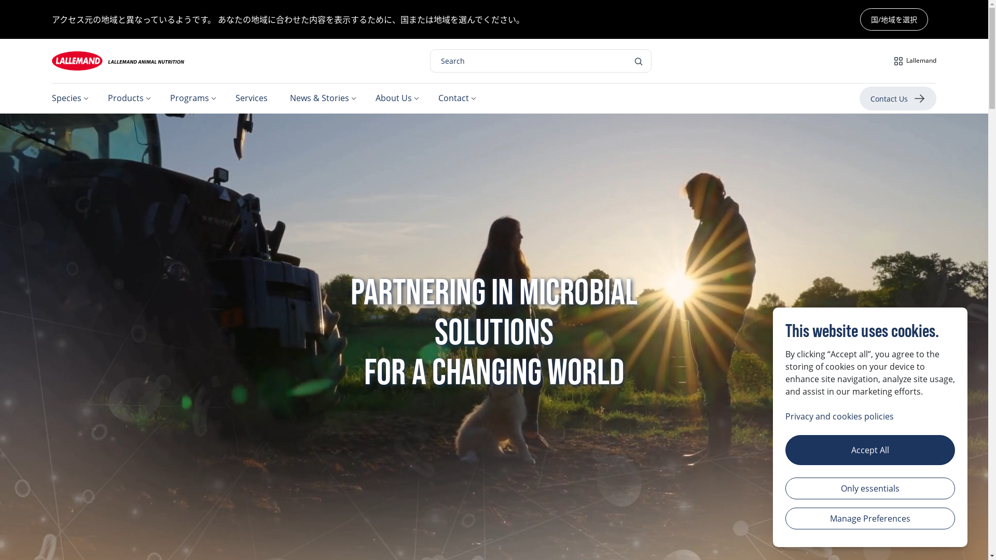Viewport: 996px width, 560px height.
Task: Click the Japanese country/region select button
Action: tap(893, 20)
